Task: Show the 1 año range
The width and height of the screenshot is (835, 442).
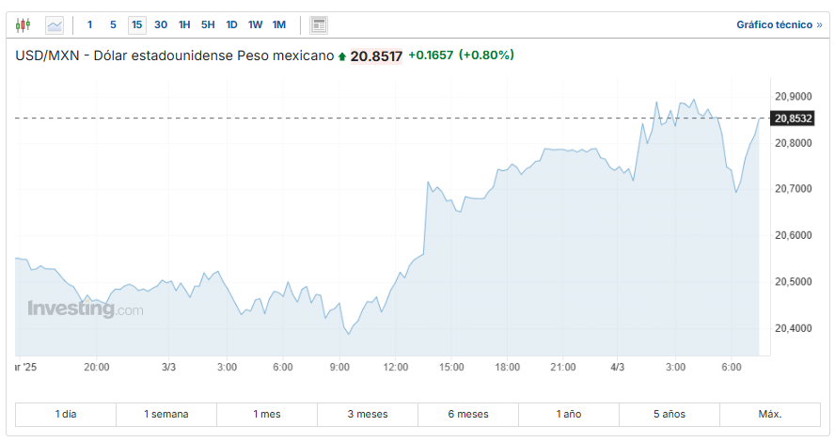Action: (569, 415)
